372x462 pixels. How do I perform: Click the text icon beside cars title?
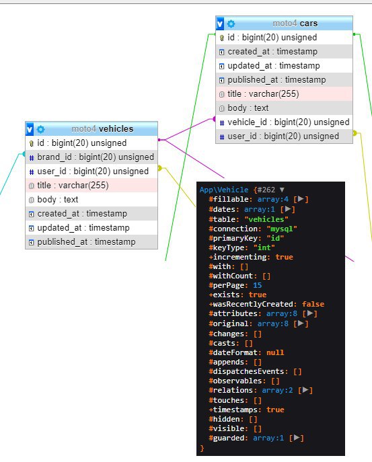[222, 95]
